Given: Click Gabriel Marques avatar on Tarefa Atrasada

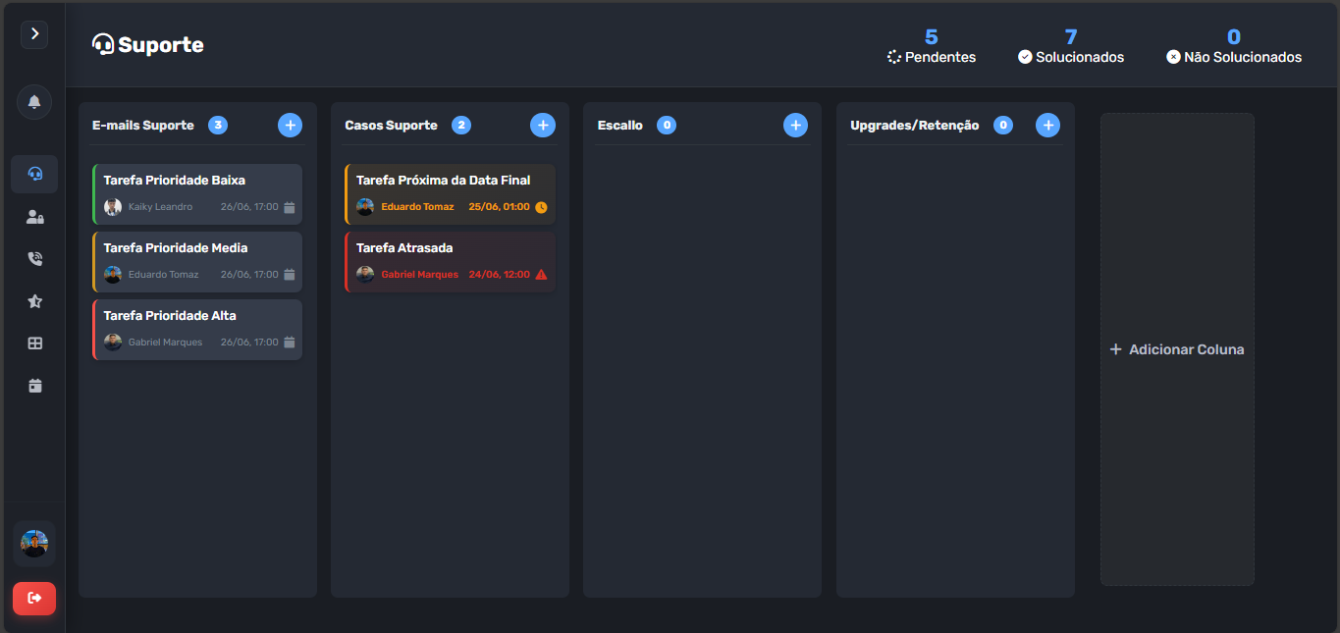Looking at the screenshot, I should [x=365, y=275].
